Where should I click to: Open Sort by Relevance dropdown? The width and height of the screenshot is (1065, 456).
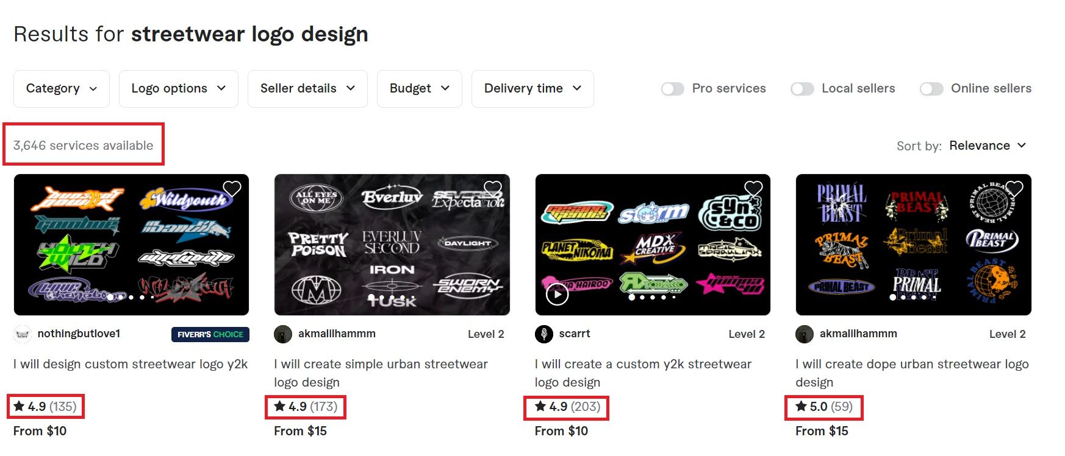coord(988,146)
